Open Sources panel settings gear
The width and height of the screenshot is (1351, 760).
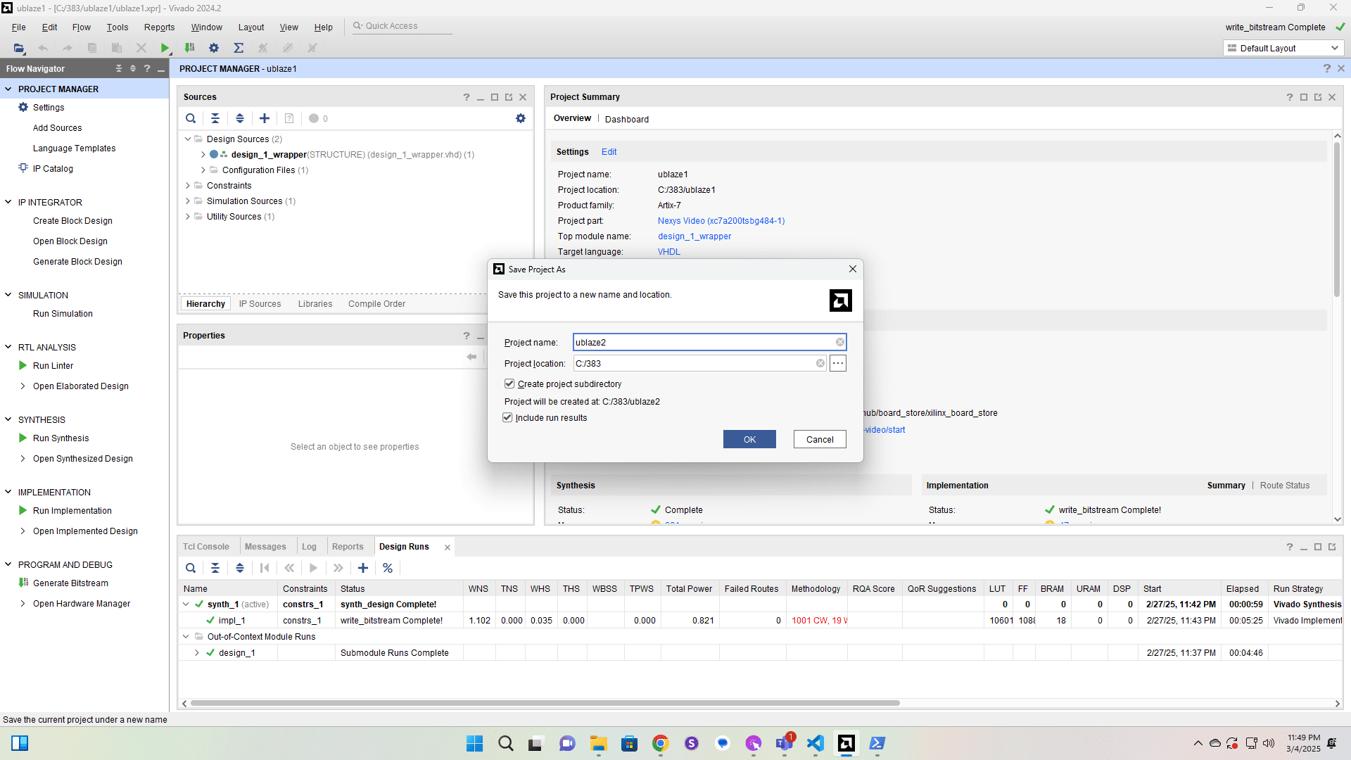(521, 118)
